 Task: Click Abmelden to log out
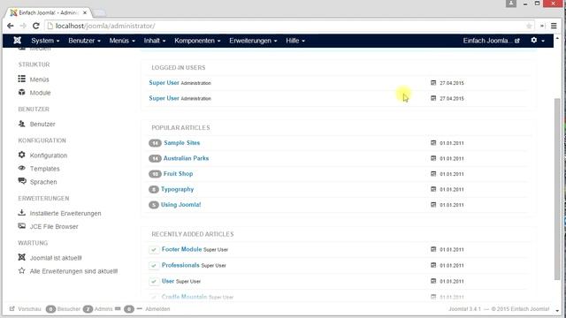point(157,309)
